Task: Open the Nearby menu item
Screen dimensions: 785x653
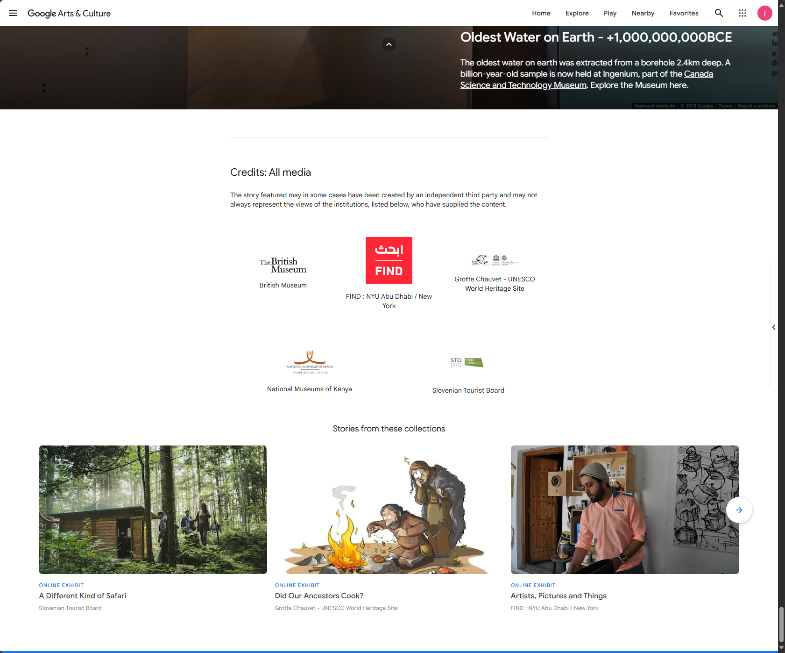Action: click(x=643, y=13)
